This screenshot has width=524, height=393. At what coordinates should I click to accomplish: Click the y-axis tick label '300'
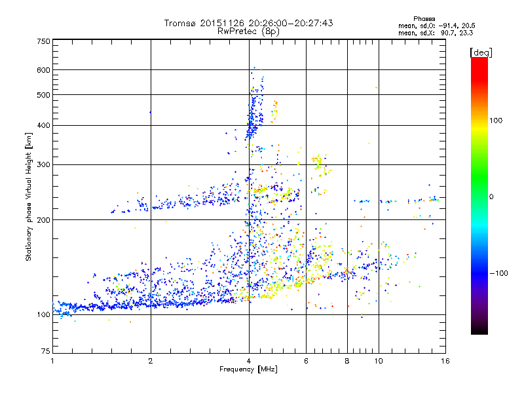click(44, 165)
